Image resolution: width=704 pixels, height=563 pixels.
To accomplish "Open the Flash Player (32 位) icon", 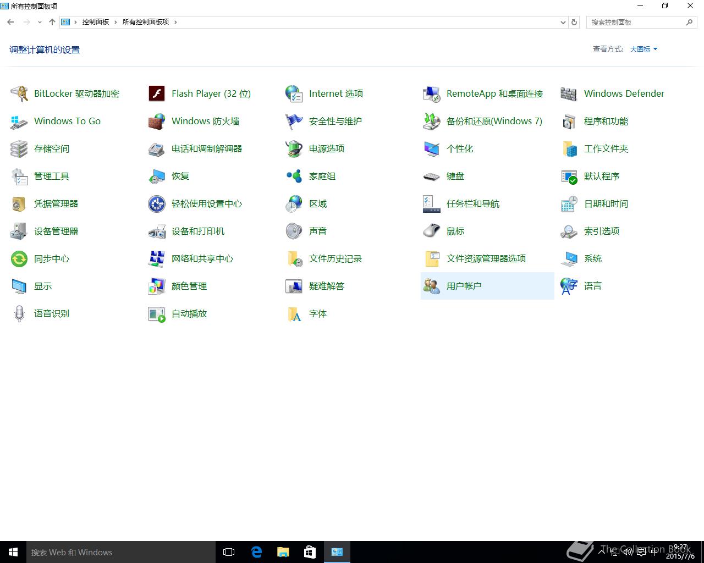I will coord(157,93).
